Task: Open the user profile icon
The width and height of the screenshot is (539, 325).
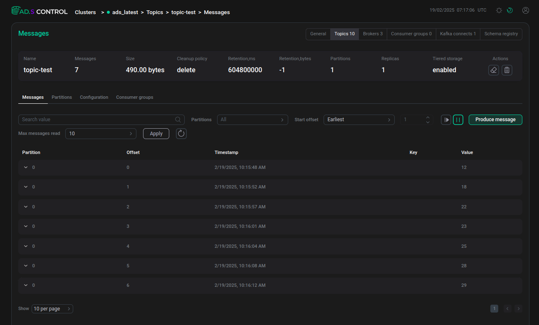Action: [x=526, y=10]
